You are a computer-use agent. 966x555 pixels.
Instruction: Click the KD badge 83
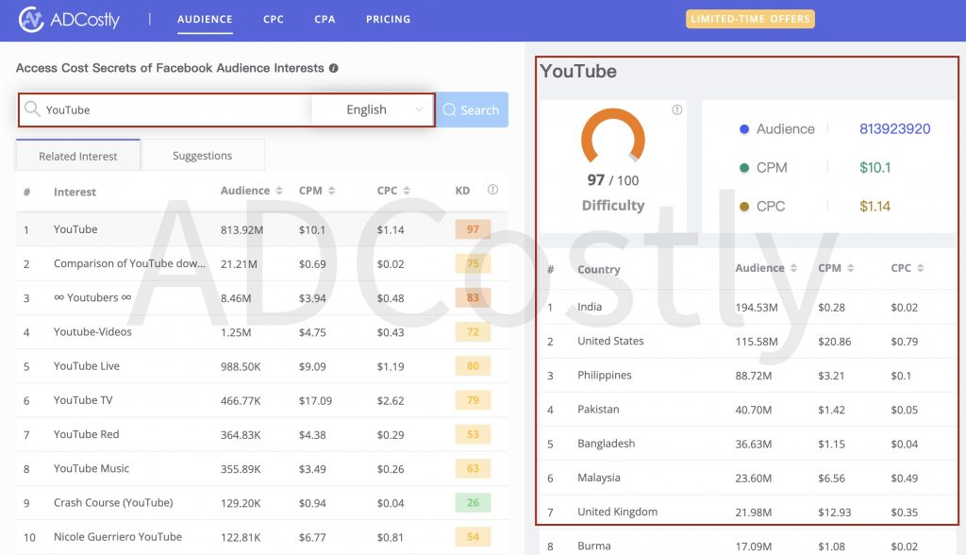pyautogui.click(x=473, y=298)
